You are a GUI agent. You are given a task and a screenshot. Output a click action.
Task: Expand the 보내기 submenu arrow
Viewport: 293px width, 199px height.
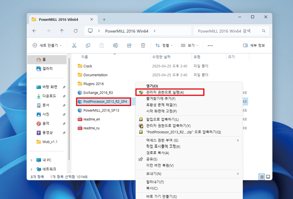point(238,174)
